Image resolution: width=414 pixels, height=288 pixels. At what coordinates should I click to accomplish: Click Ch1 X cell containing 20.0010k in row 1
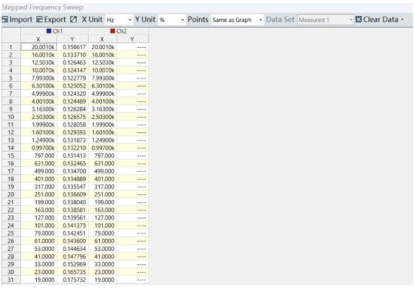(x=38, y=47)
